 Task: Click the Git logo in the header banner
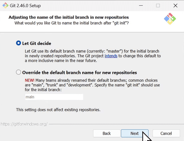(x=170, y=19)
